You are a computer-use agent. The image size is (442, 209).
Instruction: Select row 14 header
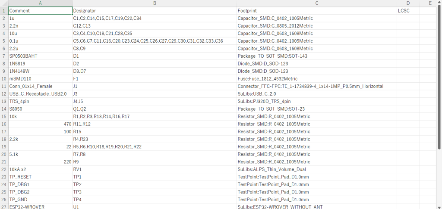pyautogui.click(x=4, y=109)
